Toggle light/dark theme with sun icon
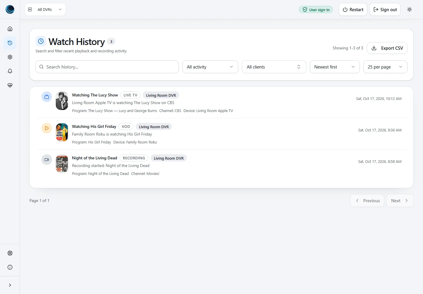This screenshot has width=423, height=294. [409, 9]
